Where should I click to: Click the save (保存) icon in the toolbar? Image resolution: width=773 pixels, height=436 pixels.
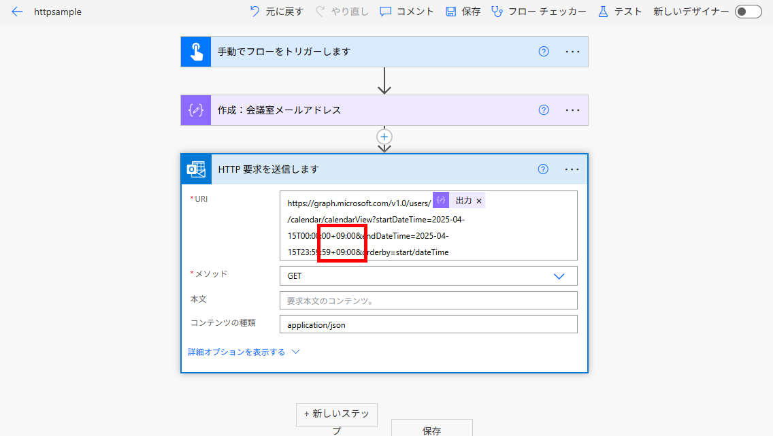(x=450, y=11)
